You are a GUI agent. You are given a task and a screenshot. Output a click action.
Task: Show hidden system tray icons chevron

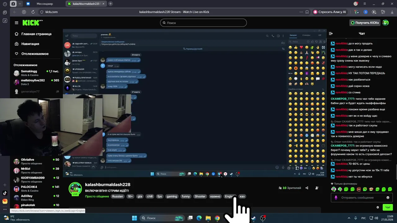pyautogui.click(x=349, y=218)
